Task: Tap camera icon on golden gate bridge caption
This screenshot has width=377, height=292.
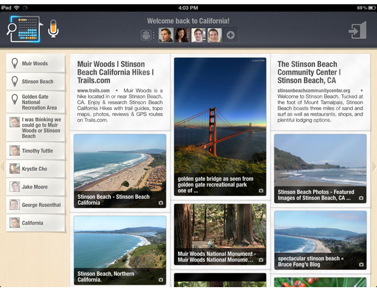Action: pyautogui.click(x=261, y=191)
